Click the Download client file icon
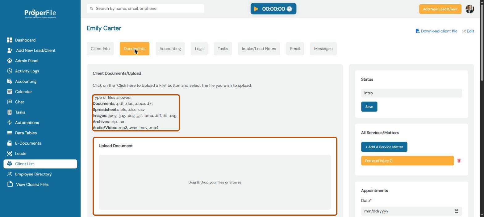Screen dimensions: 484x217 tap(418, 31)
